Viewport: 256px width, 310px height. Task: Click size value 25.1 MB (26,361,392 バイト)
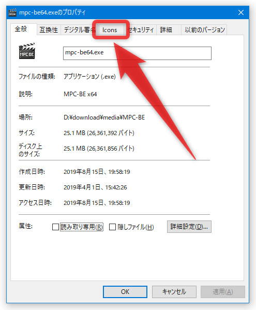pos(99,133)
